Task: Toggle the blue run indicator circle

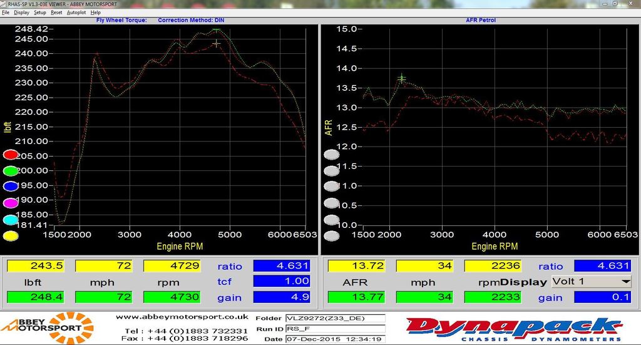Action: click(x=11, y=187)
